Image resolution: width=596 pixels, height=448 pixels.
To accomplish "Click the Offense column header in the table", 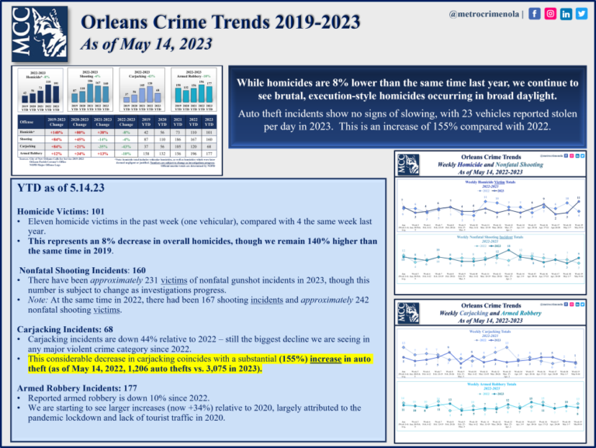I will 26,123.
